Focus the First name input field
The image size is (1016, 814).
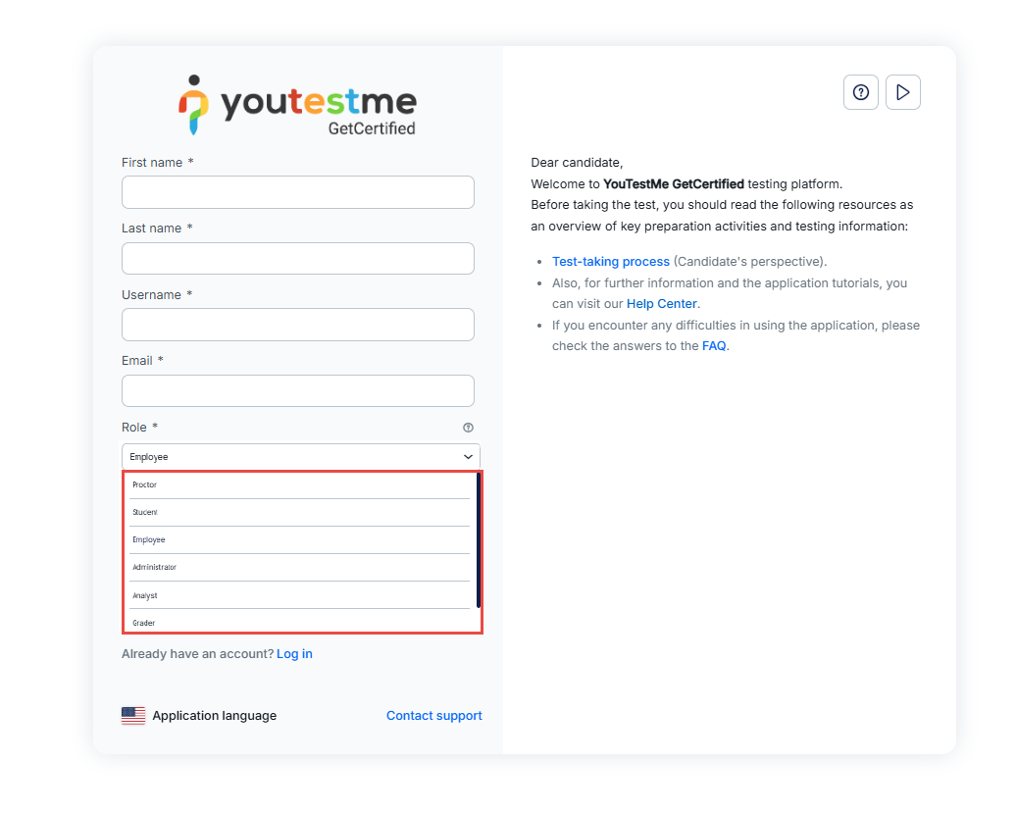(x=297, y=192)
